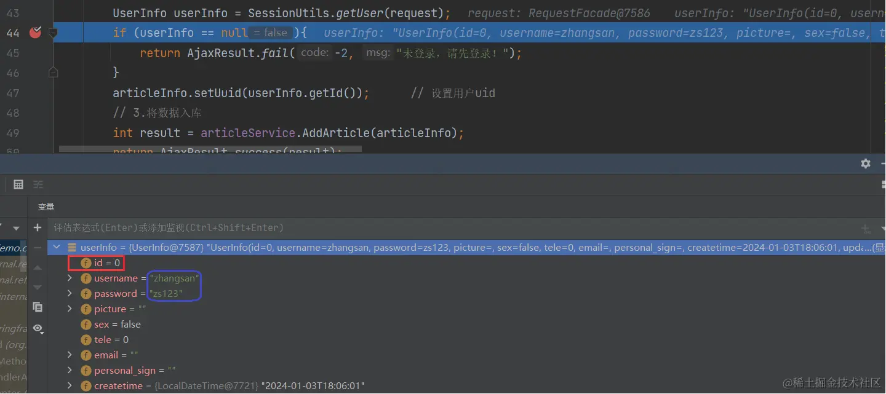Open the frames filter dropdown arrow
The image size is (886, 394).
tap(17, 228)
